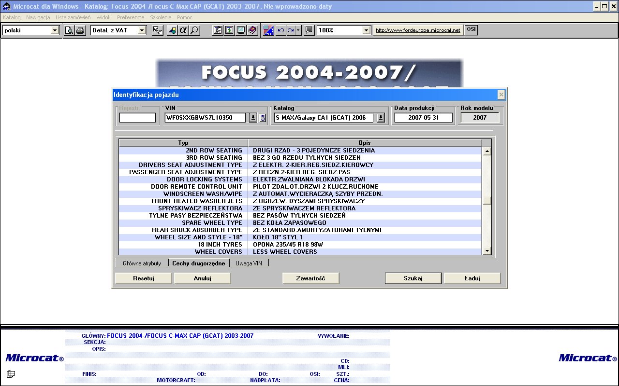Open the fordeurope.microcat.net link
619x386 pixels.
pos(418,30)
